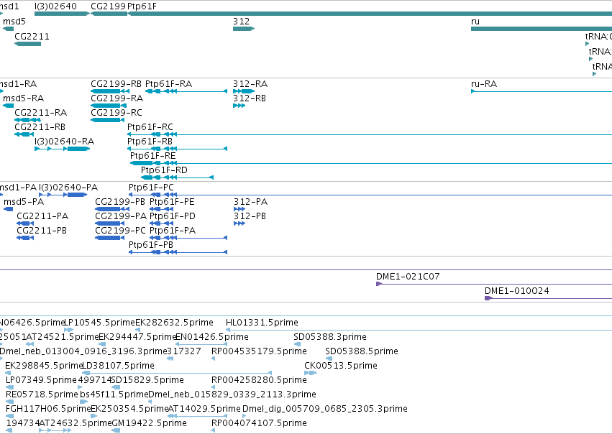Image resolution: width=612 pixels, height=434 pixels.
Task: Select protein label 312-PA
Action: point(250,202)
